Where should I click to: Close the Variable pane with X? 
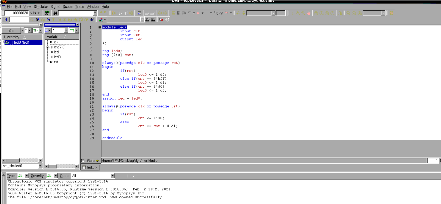pos(77,25)
